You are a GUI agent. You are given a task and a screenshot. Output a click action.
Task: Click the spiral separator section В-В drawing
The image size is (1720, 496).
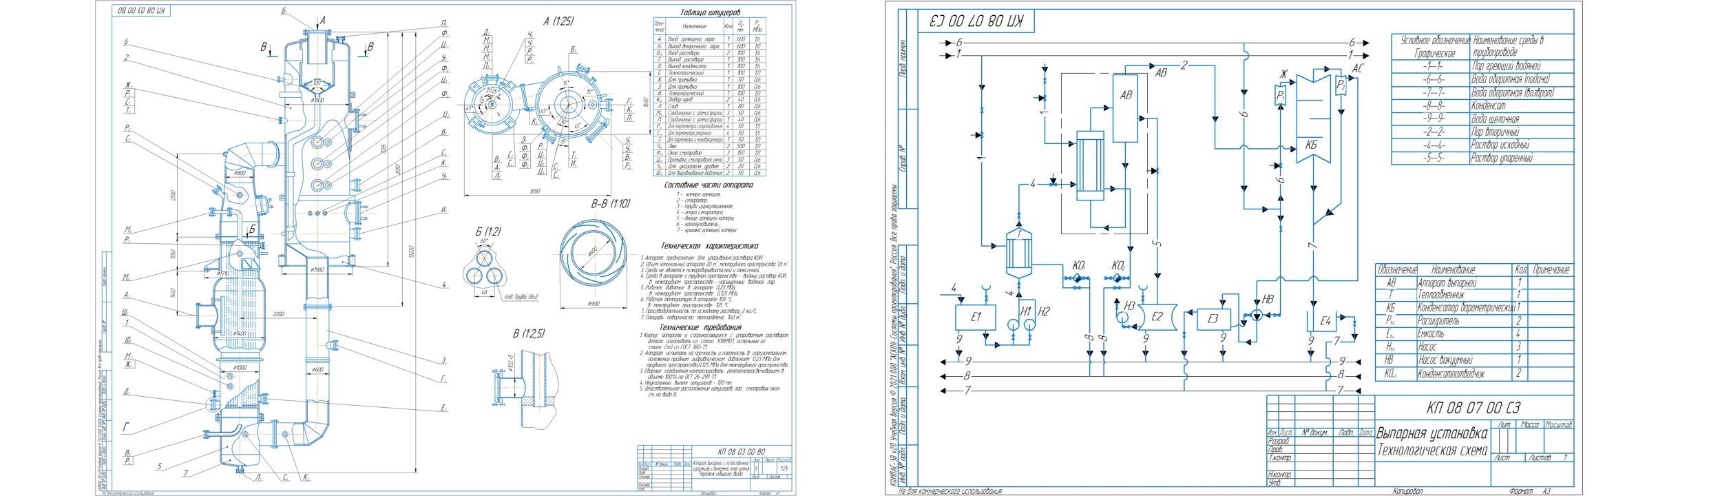(592, 254)
